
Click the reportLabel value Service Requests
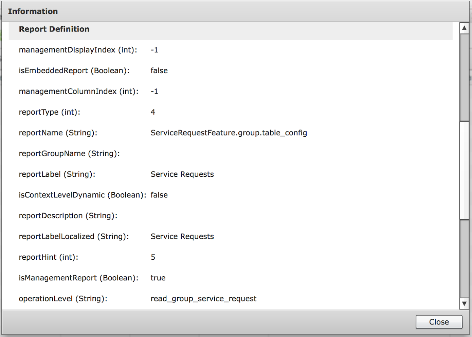coord(182,174)
